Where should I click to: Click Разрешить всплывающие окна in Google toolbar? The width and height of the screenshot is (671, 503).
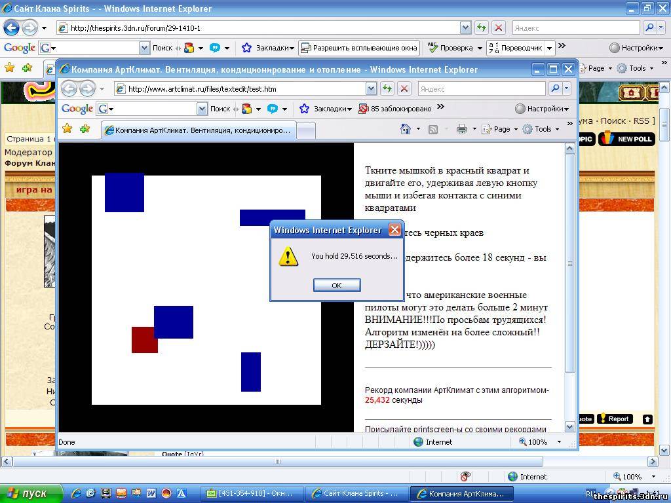[x=359, y=48]
